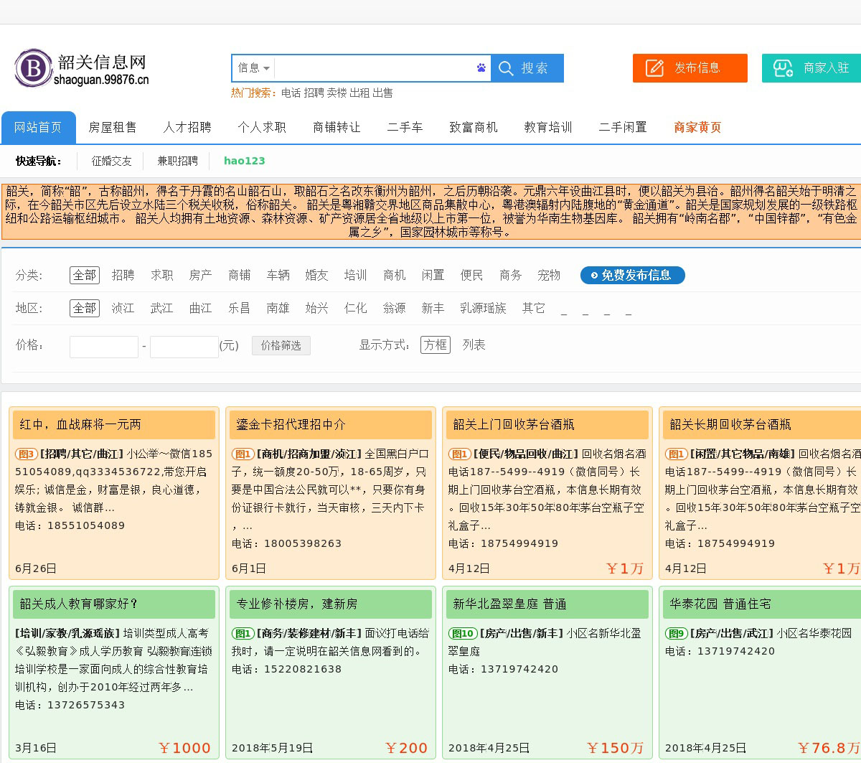Open the 房屋租售 navigation tab

click(x=113, y=128)
